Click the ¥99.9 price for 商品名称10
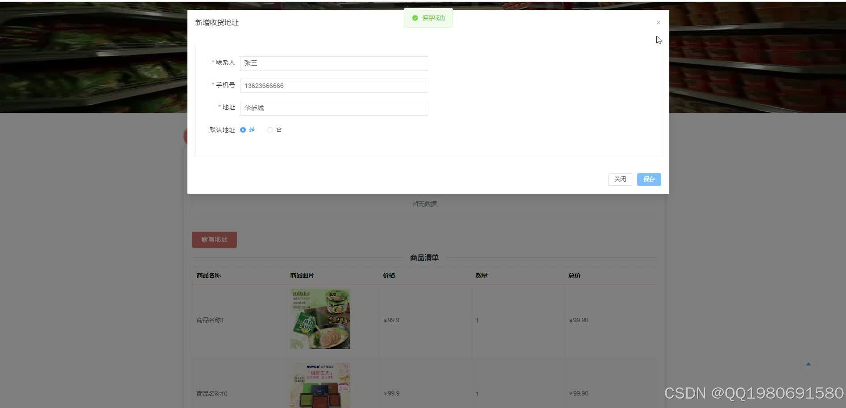The height and width of the screenshot is (408, 846). (391, 393)
